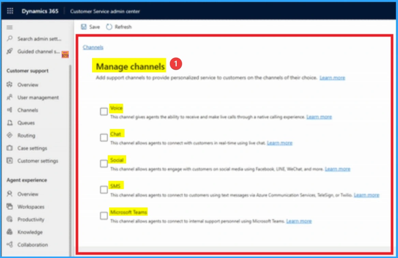Image resolution: width=398 pixels, height=258 pixels.
Task: Click the Knowledge icon
Action: [10, 232]
